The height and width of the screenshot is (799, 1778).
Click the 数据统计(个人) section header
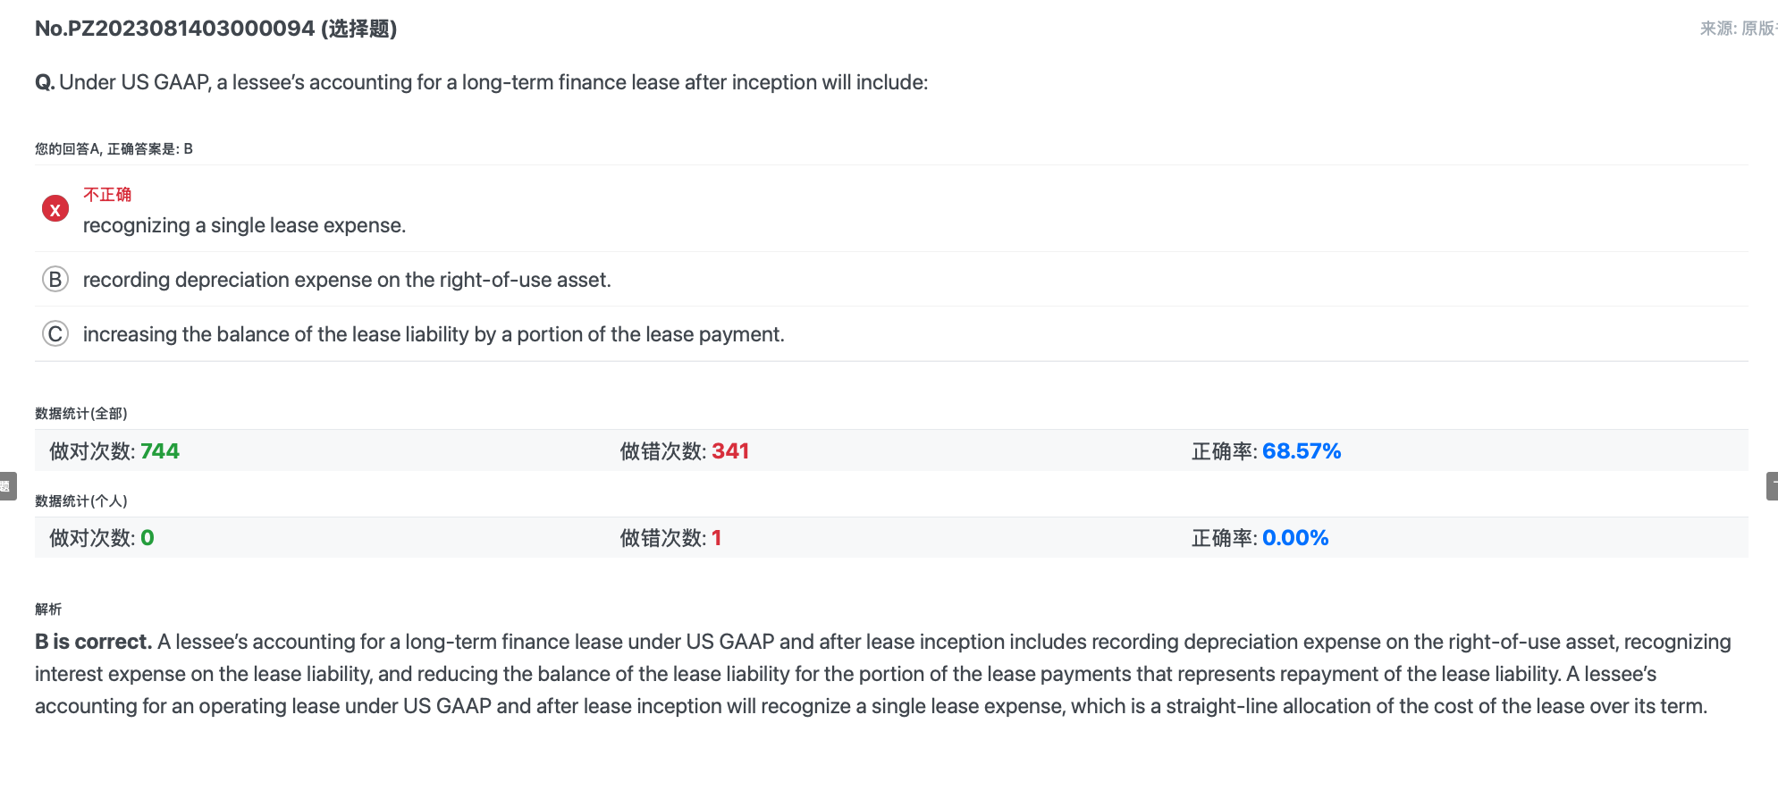click(x=81, y=500)
